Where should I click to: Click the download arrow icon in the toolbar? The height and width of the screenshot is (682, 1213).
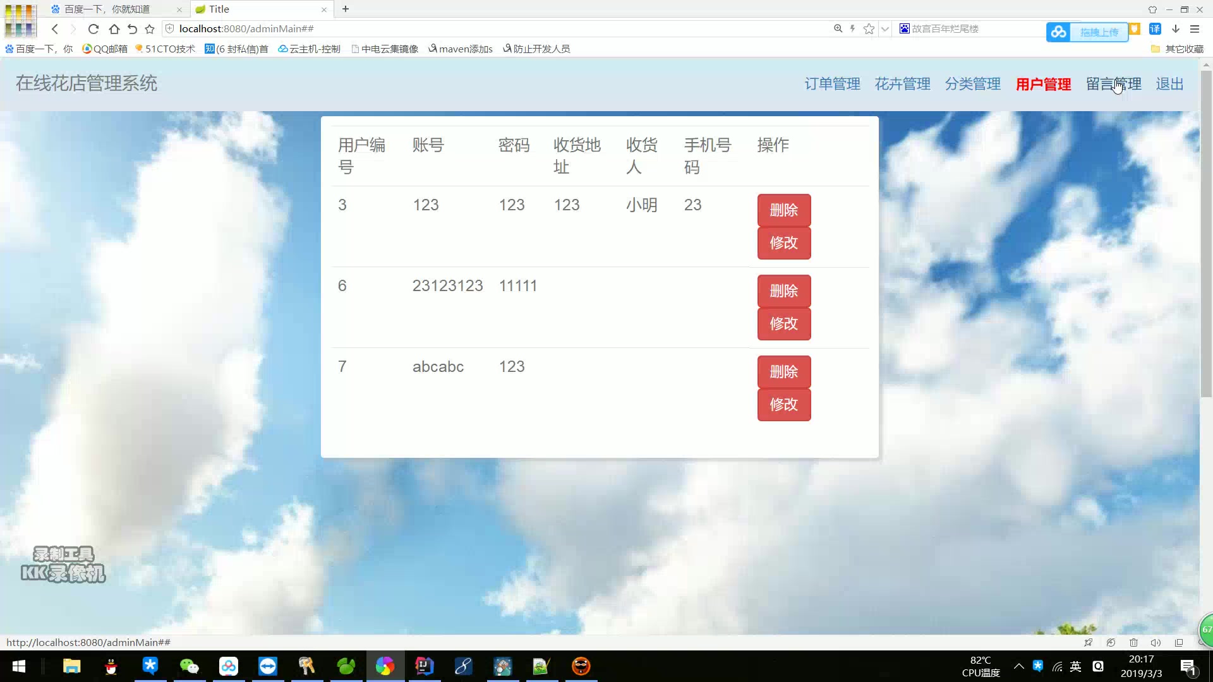[1175, 29]
